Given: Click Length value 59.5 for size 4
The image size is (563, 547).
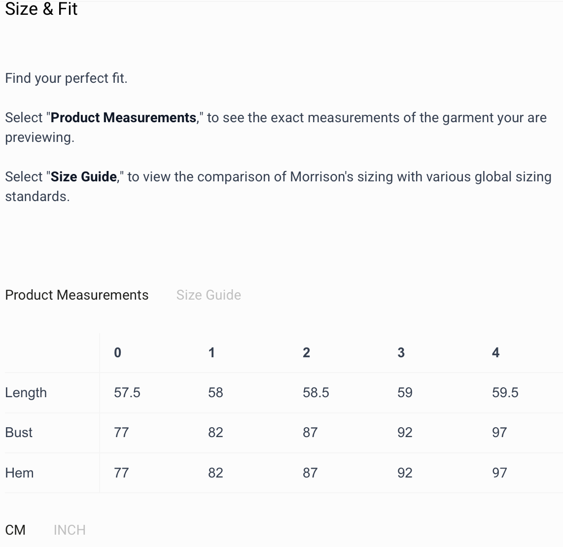Looking at the screenshot, I should click(505, 393).
